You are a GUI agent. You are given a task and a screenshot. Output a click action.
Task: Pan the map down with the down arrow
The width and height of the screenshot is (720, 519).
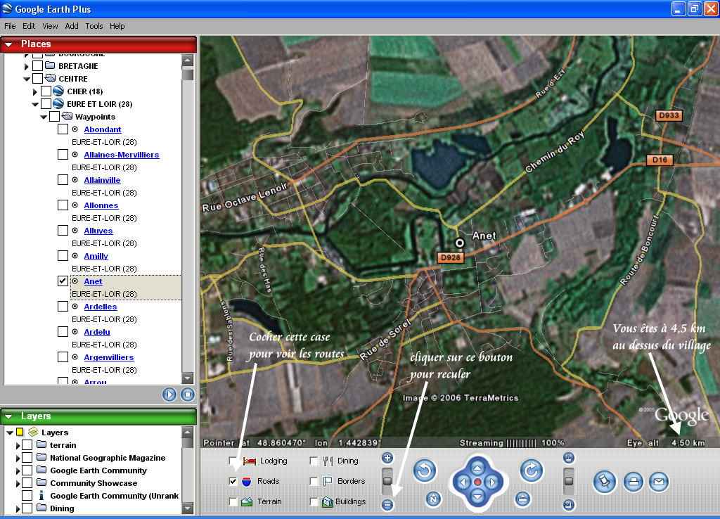click(477, 496)
